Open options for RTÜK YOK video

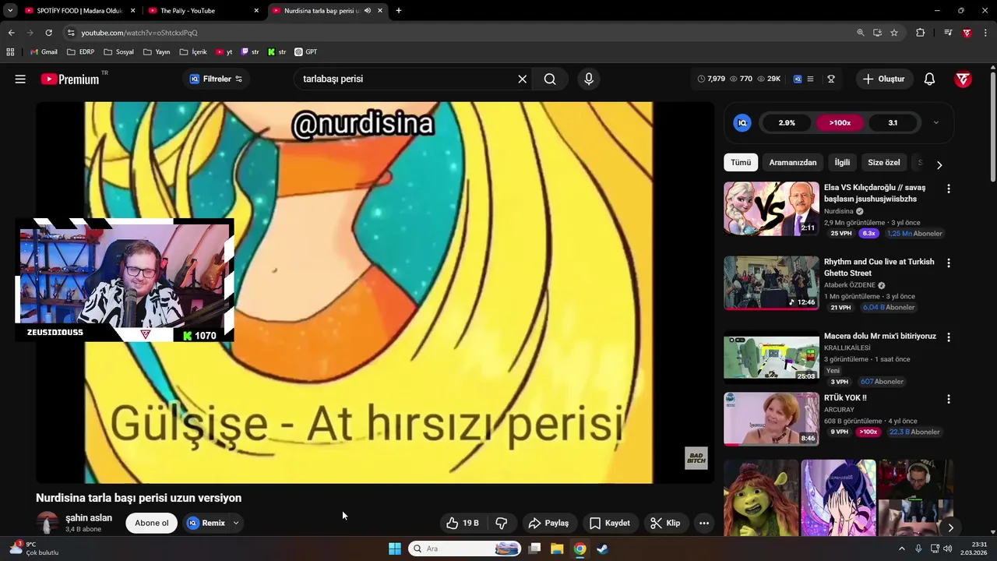point(948,399)
